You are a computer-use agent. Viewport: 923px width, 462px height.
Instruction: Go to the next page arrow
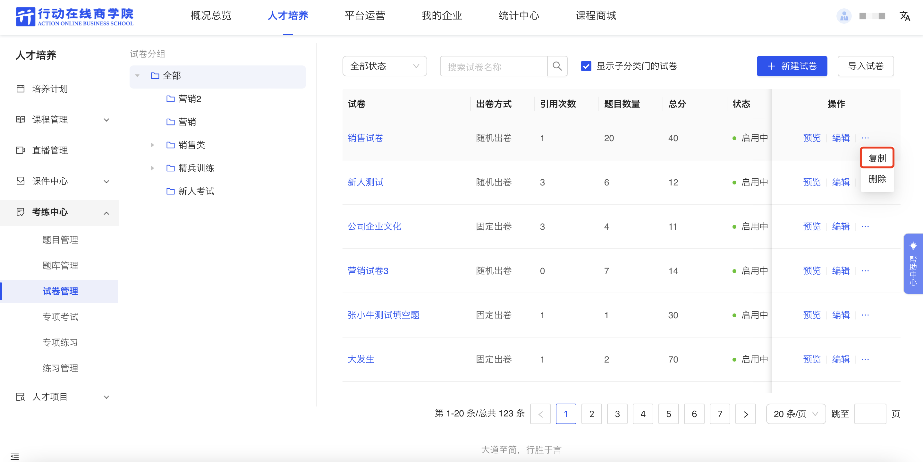click(x=745, y=414)
